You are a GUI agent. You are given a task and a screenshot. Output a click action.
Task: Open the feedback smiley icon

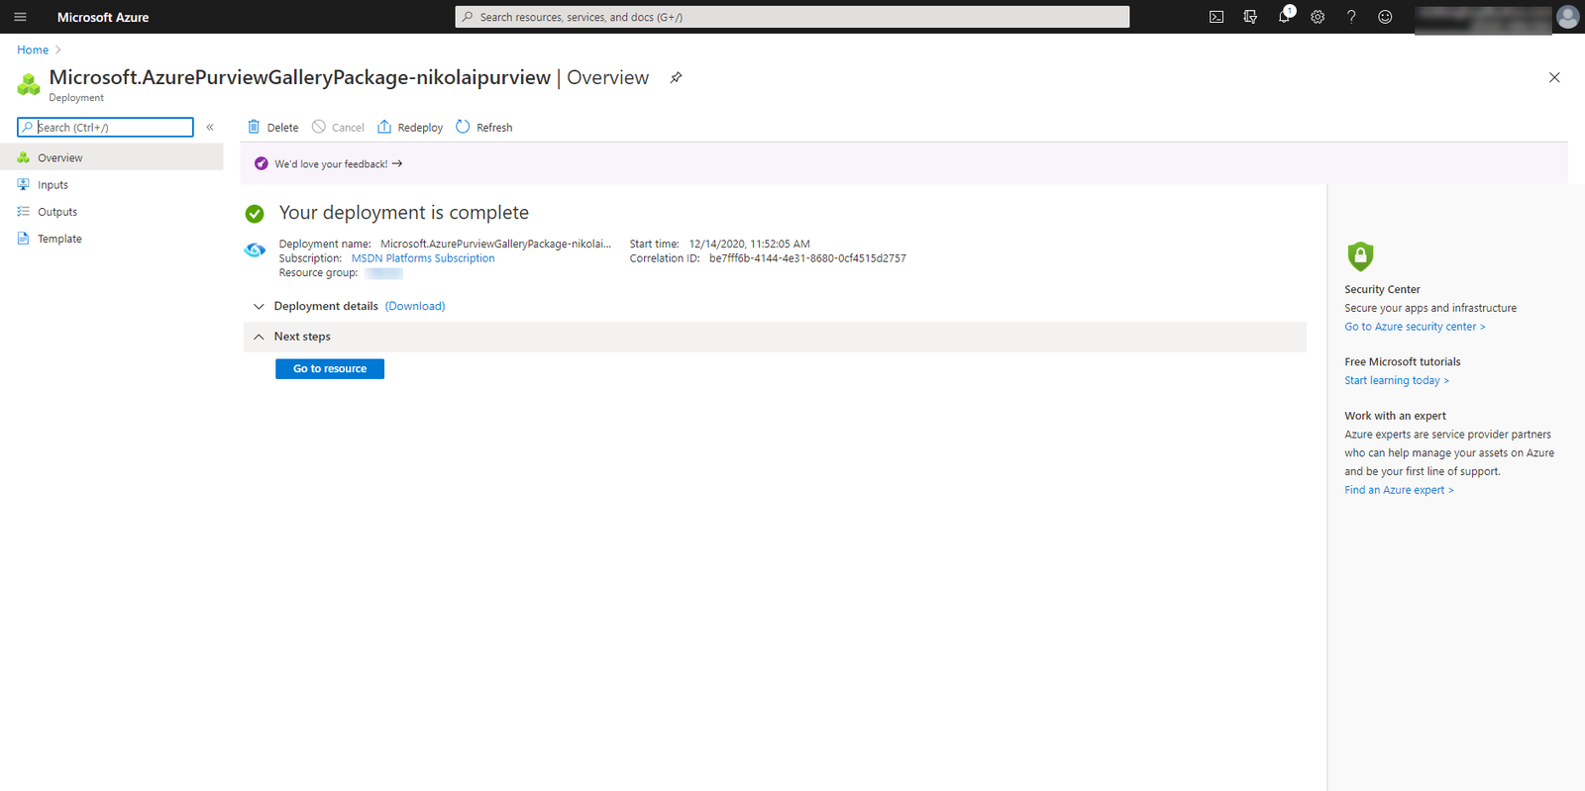tap(1385, 17)
